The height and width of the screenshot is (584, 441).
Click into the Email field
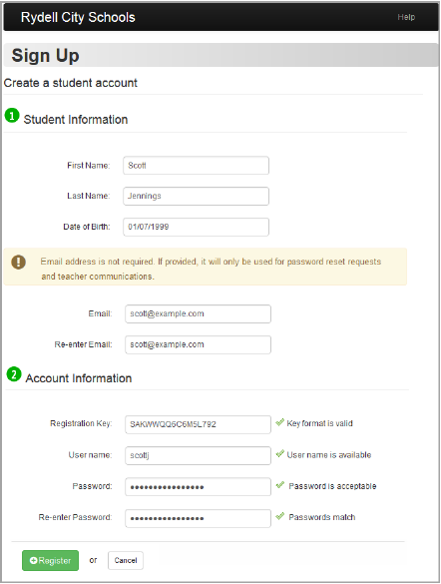coord(198,314)
